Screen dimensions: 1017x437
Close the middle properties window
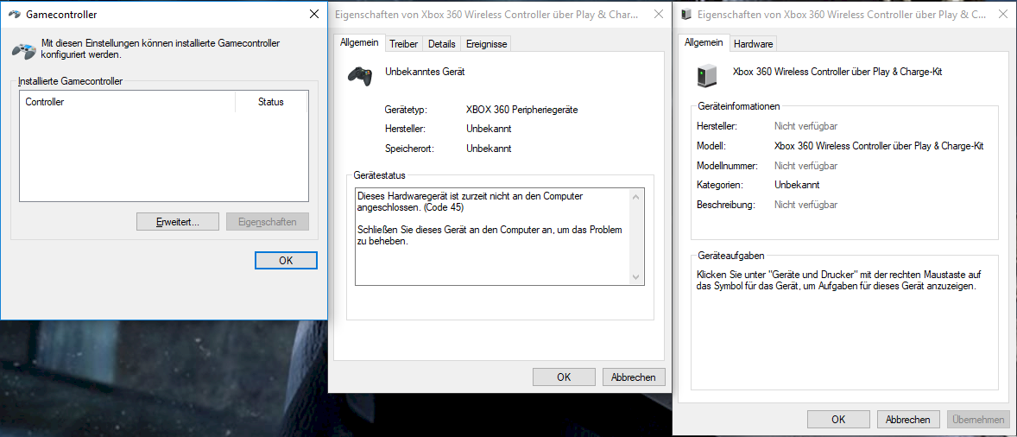pyautogui.click(x=659, y=15)
